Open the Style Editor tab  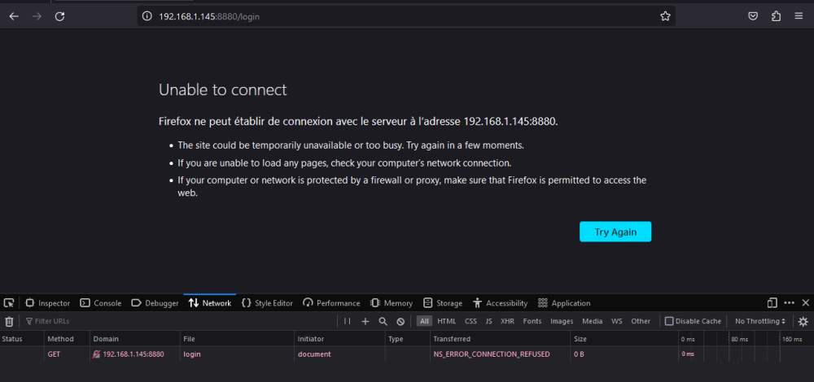(x=267, y=303)
